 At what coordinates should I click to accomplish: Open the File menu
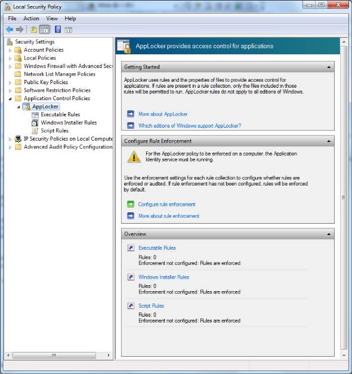12,18
